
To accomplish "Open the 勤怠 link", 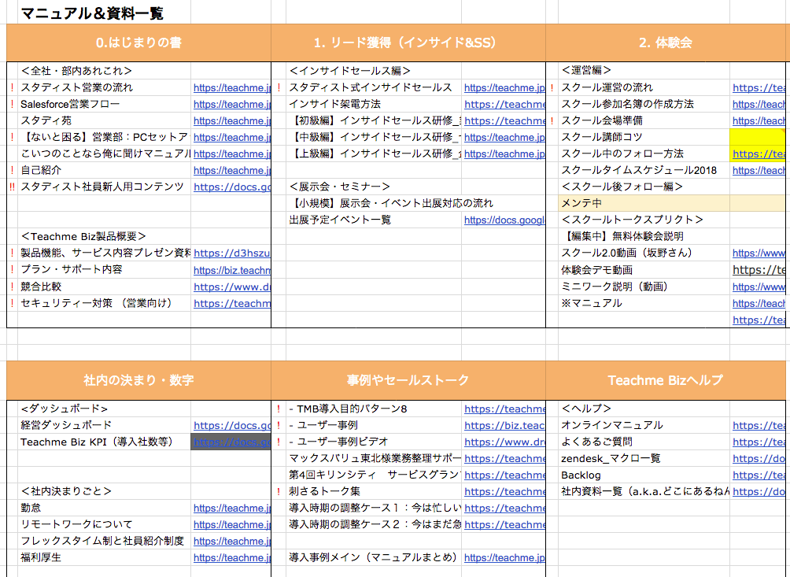I will (x=232, y=508).
